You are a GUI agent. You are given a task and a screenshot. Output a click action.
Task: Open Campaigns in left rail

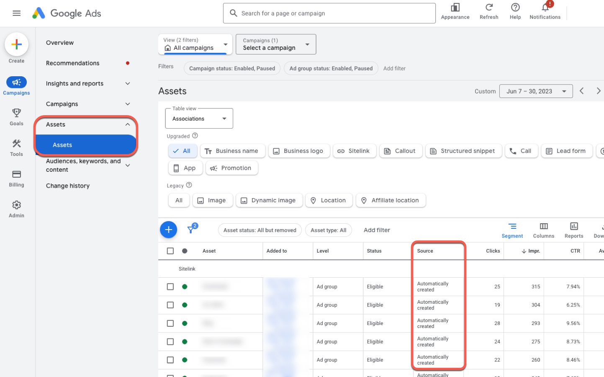click(x=16, y=86)
